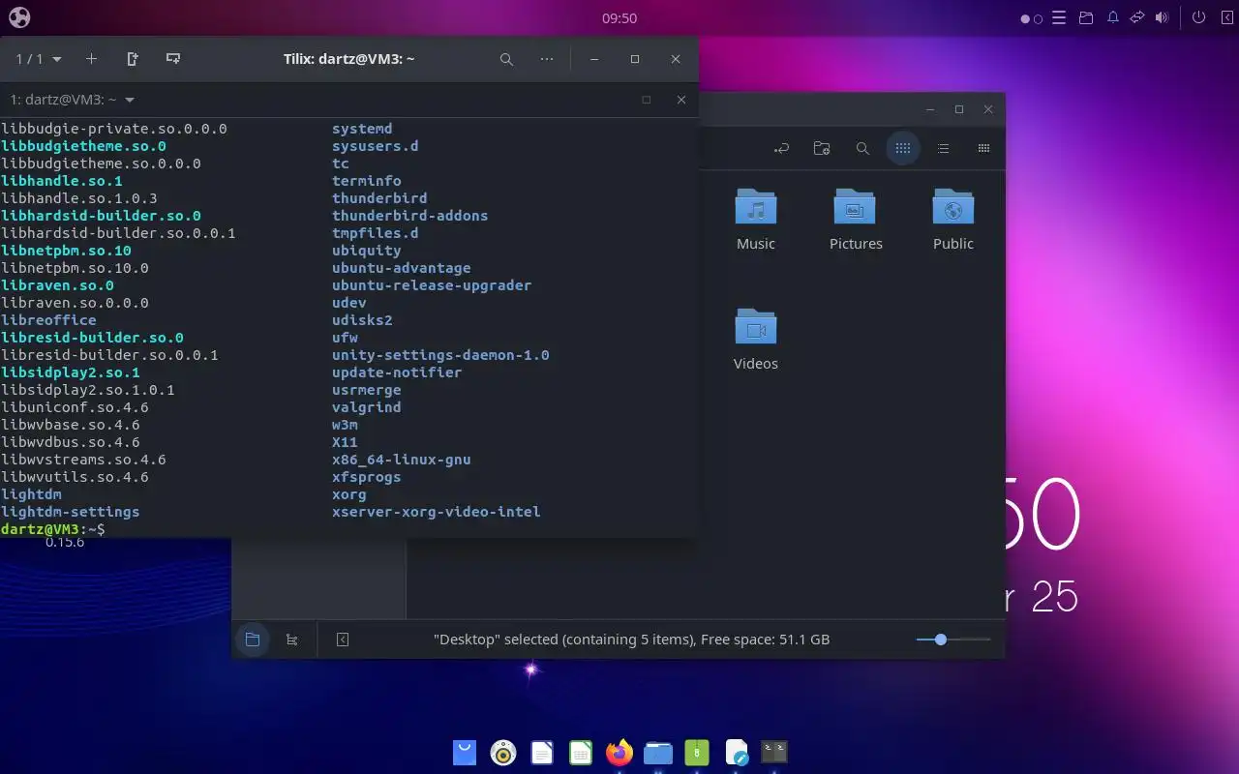Click 'x86_64-linux-gnu' in terminal output
The height and width of the screenshot is (774, 1239).
401,460
